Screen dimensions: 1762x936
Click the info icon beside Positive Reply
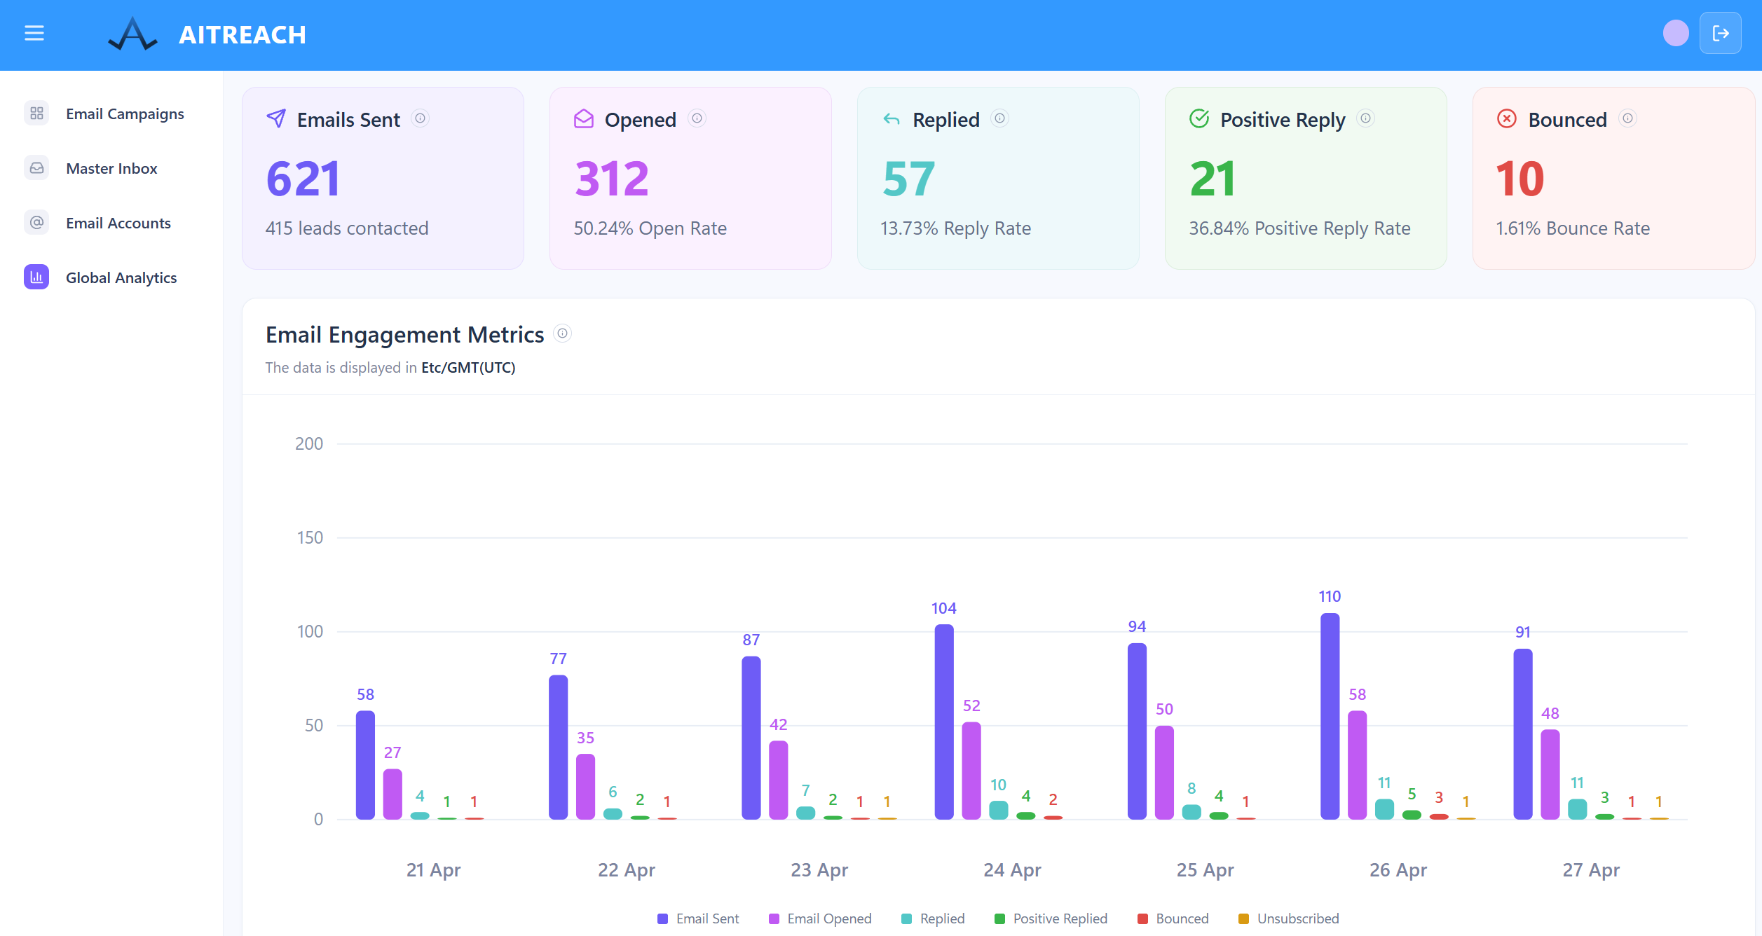point(1365,118)
